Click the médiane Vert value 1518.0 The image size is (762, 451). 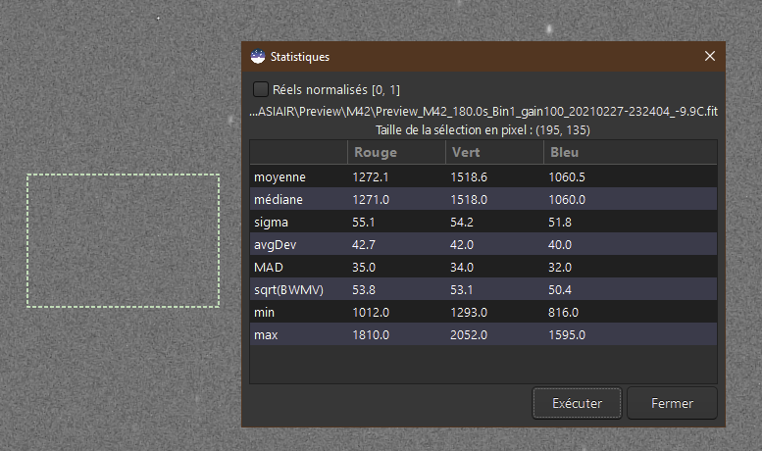[469, 199]
